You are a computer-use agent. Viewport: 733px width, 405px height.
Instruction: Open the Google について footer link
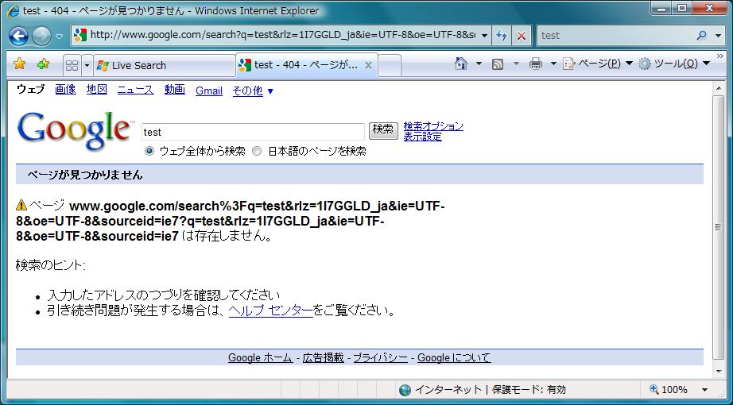(454, 358)
